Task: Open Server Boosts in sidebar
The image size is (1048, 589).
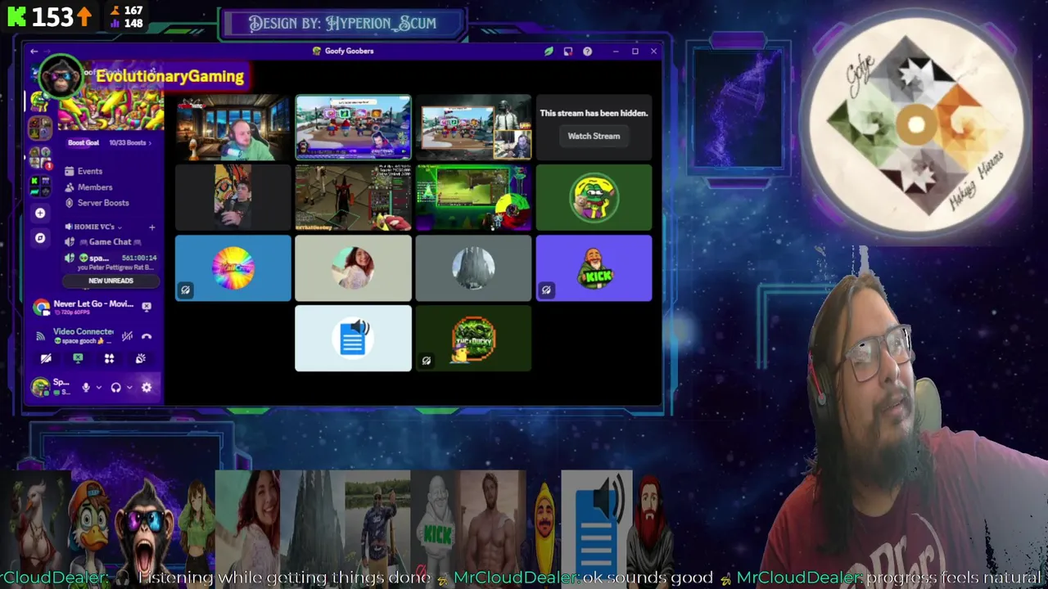Action: point(97,203)
